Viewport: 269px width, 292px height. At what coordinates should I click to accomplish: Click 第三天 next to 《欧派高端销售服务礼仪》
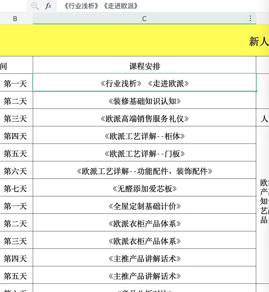(x=15, y=119)
